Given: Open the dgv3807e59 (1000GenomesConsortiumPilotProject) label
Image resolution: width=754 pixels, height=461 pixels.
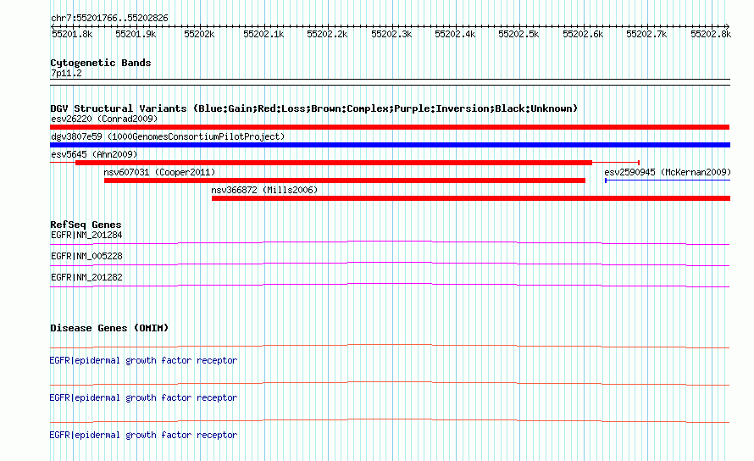Looking at the screenshot, I should click(x=168, y=136).
